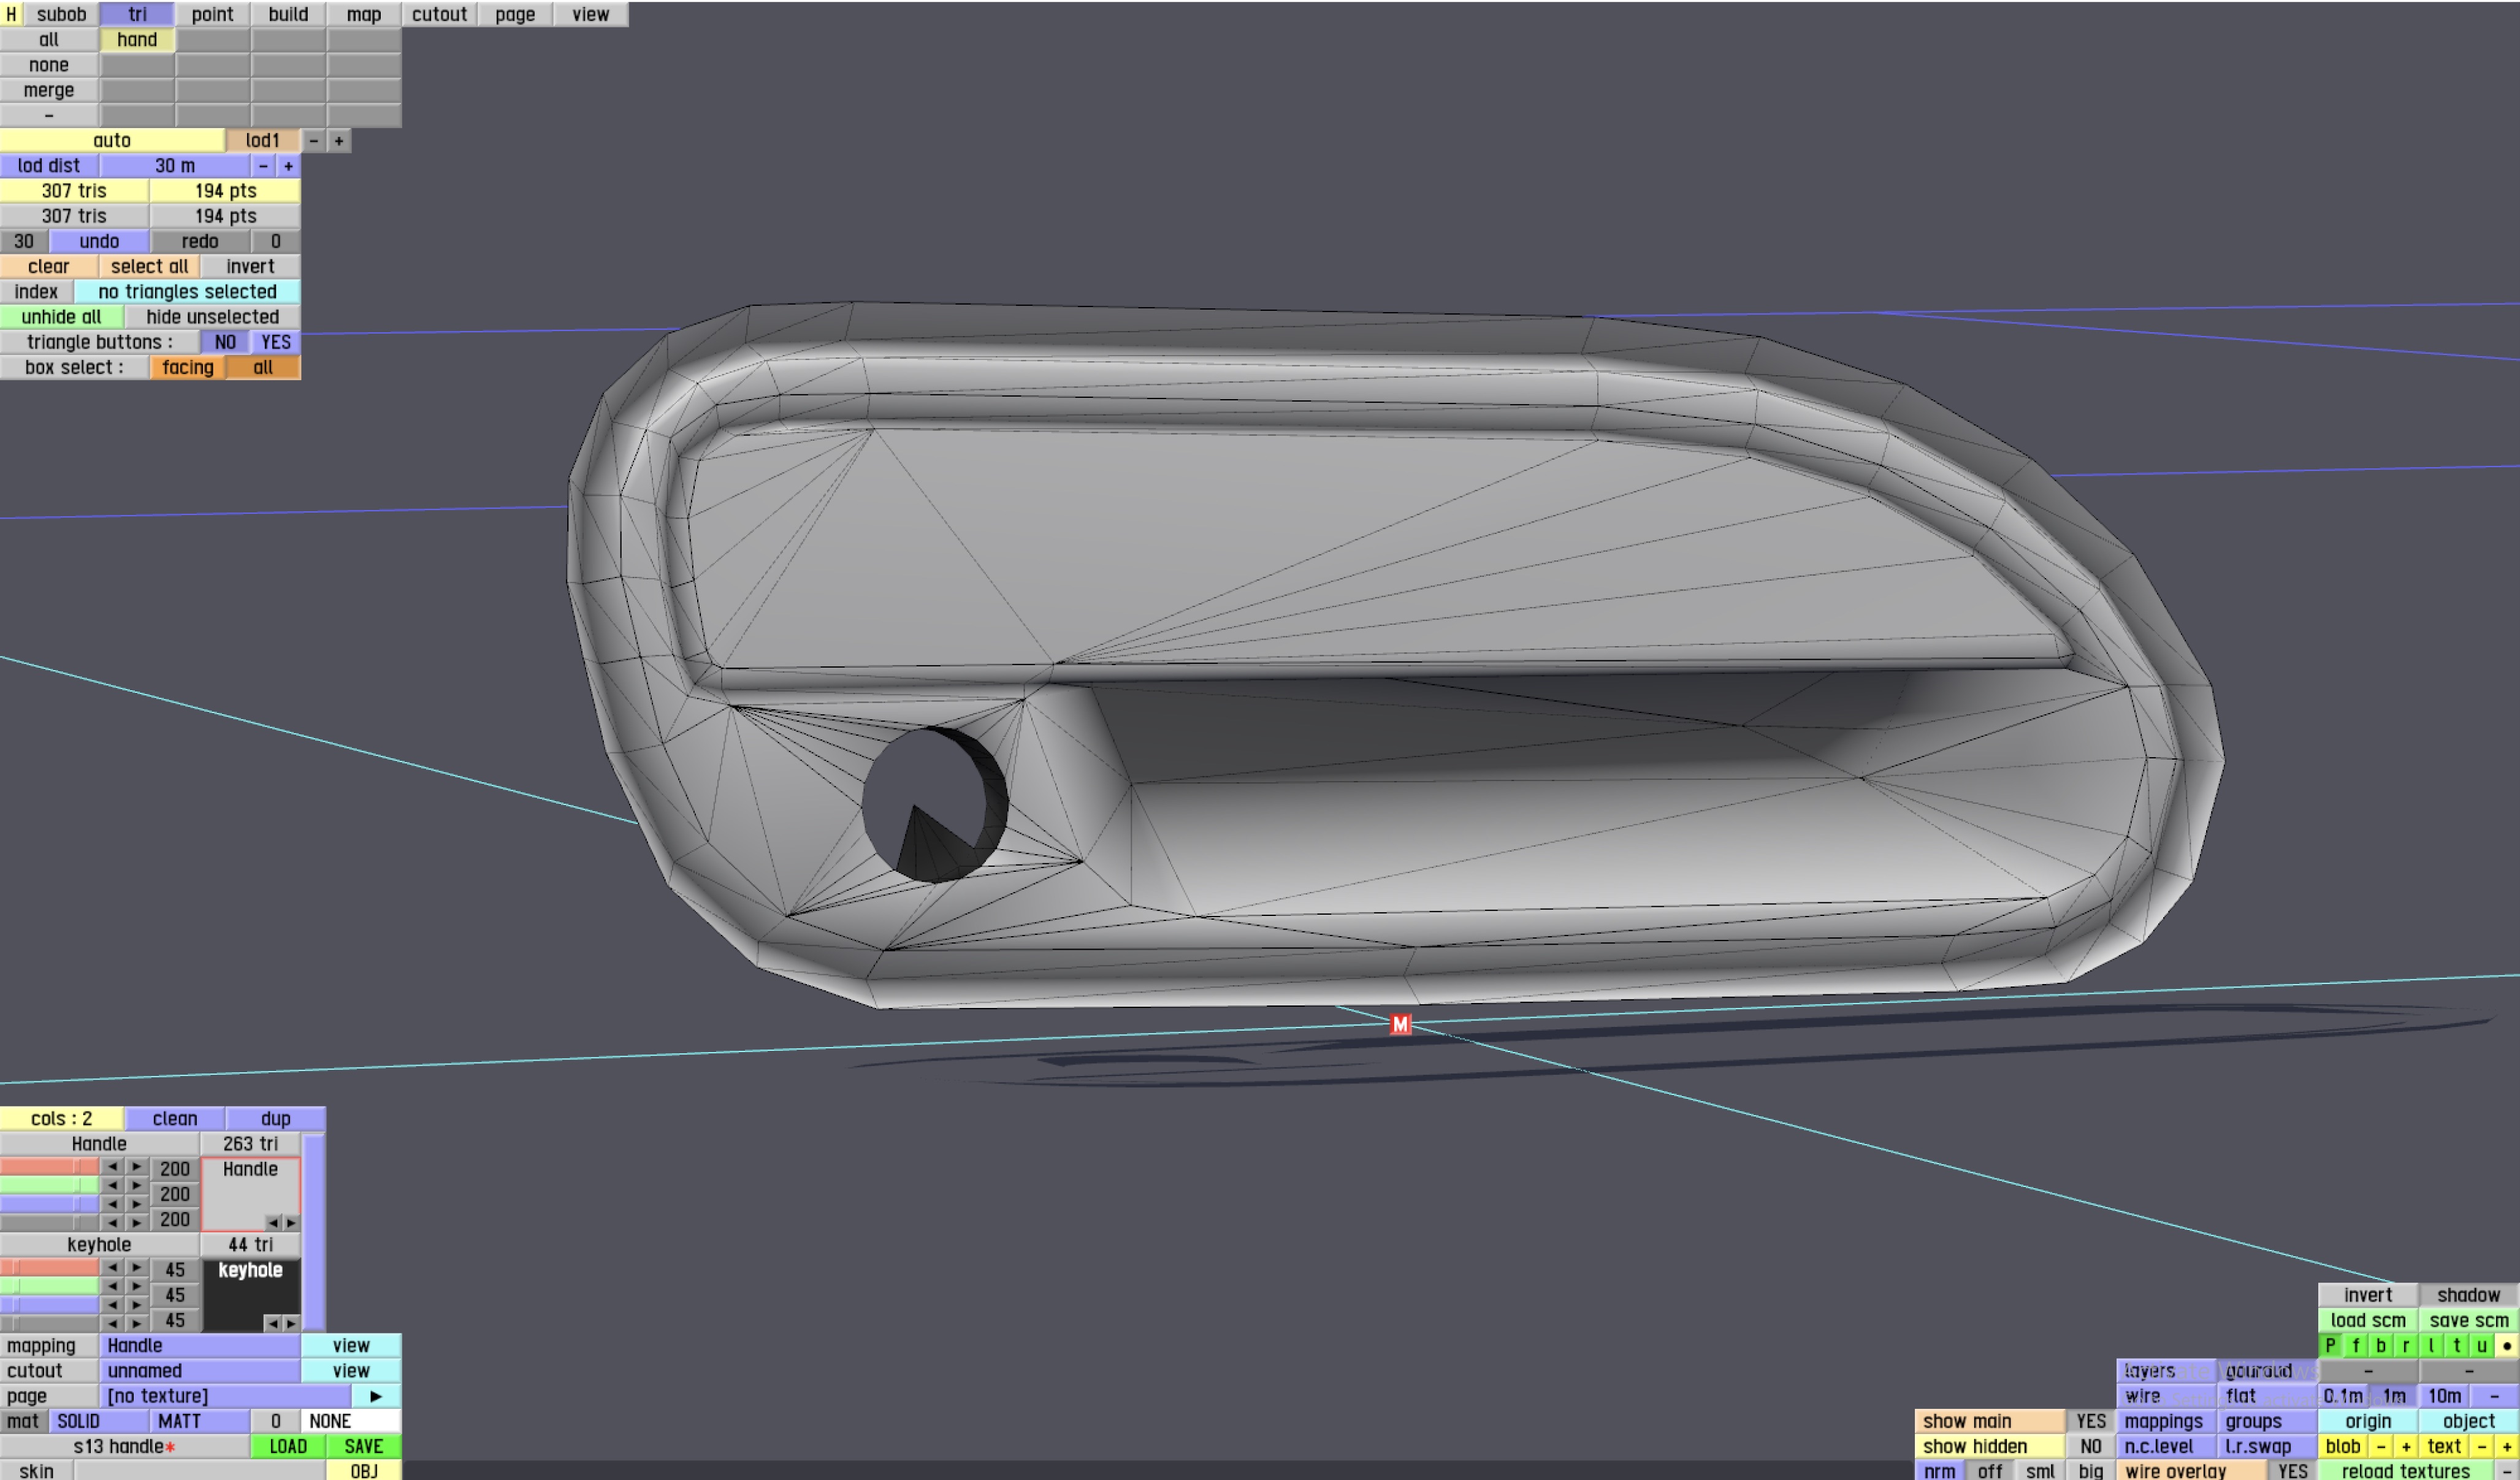The image size is (2520, 1480).
Task: Click the SAVE button
Action: (363, 1446)
